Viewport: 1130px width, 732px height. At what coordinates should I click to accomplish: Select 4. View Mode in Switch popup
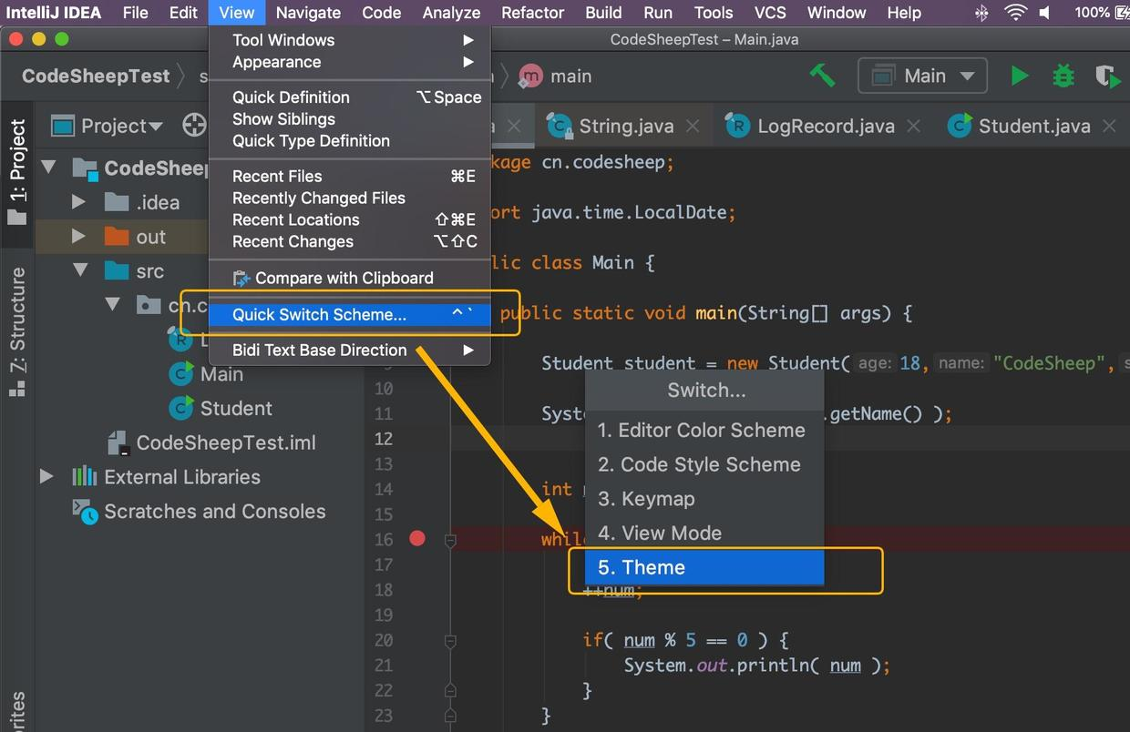(x=704, y=533)
